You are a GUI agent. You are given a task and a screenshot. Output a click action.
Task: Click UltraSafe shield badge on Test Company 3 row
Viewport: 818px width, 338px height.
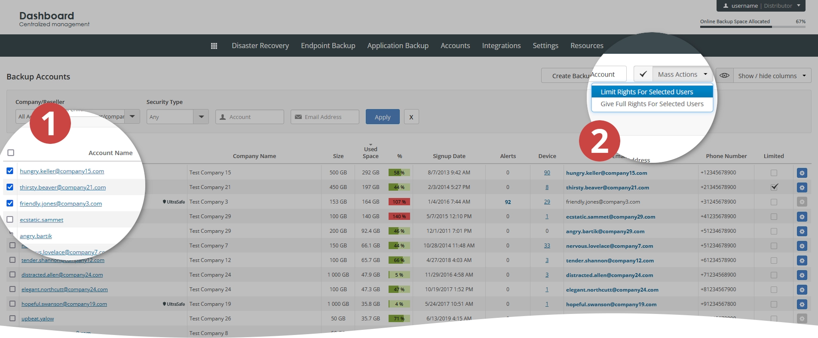click(174, 202)
